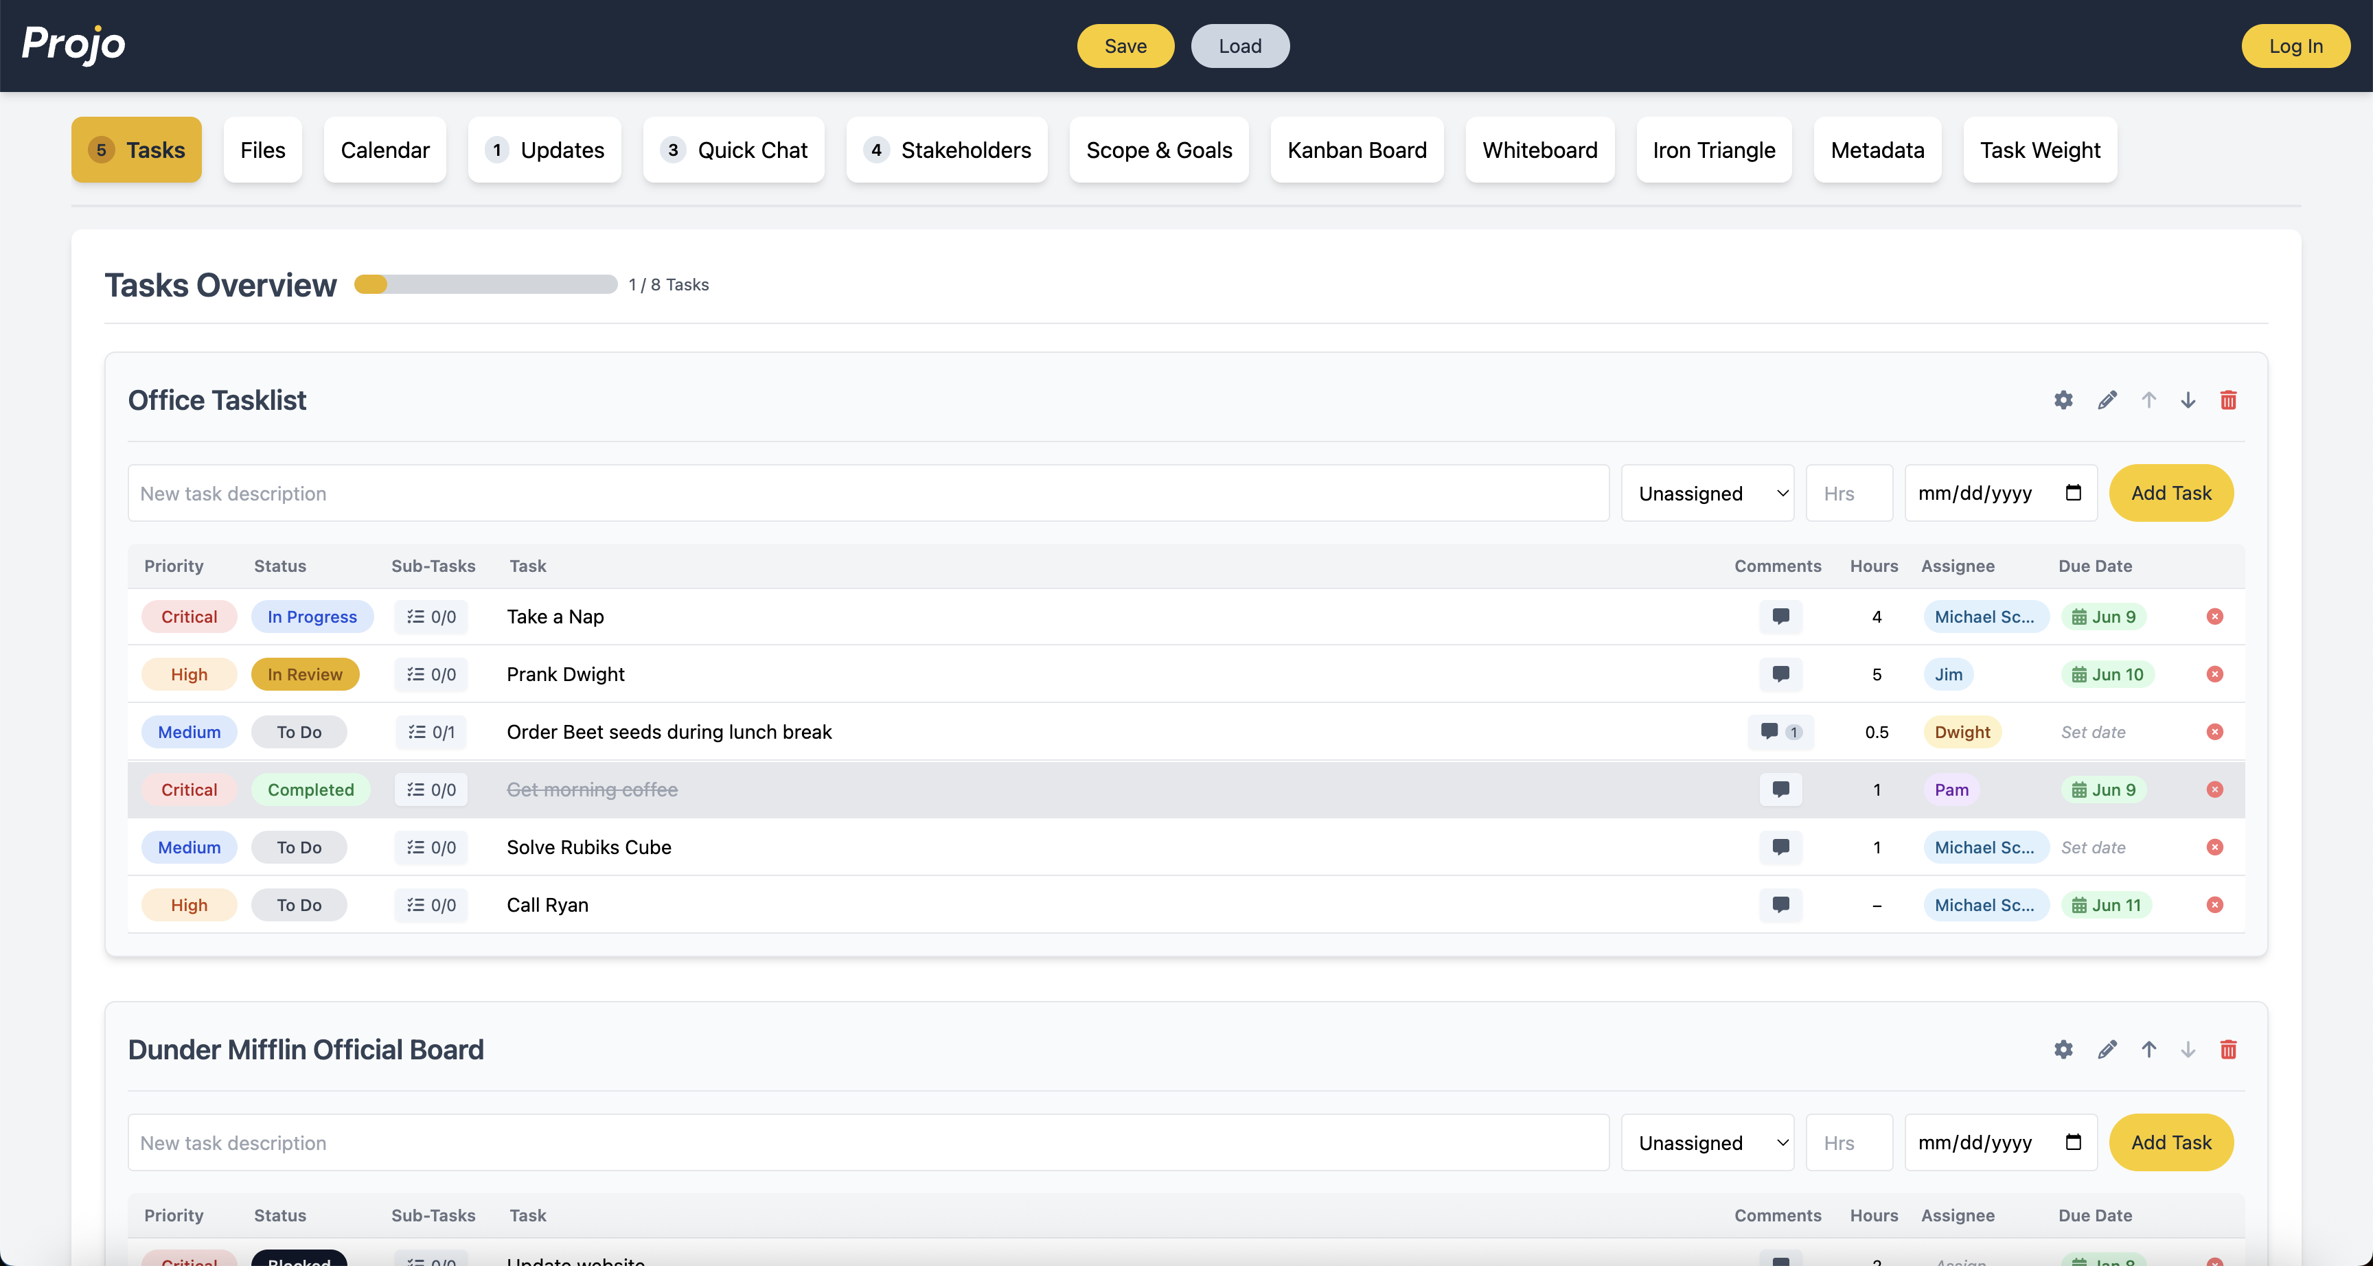Open the Stakeholders tab
Screen dimensions: 2373x1266
pos(947,149)
